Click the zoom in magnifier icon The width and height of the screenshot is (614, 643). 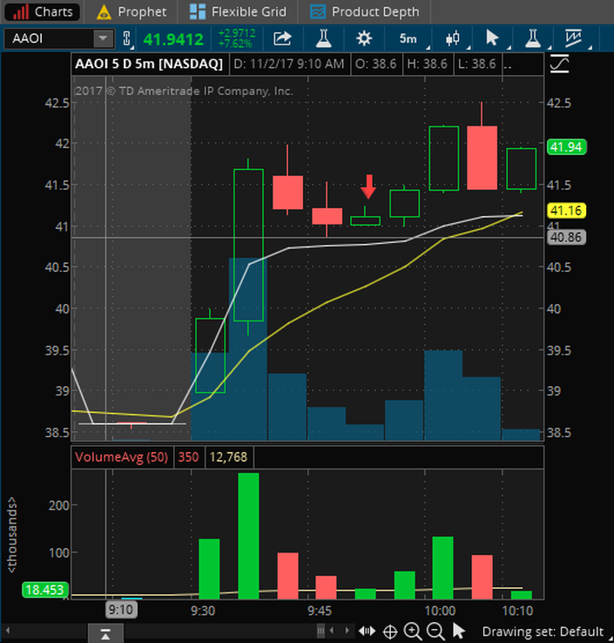pos(412,631)
